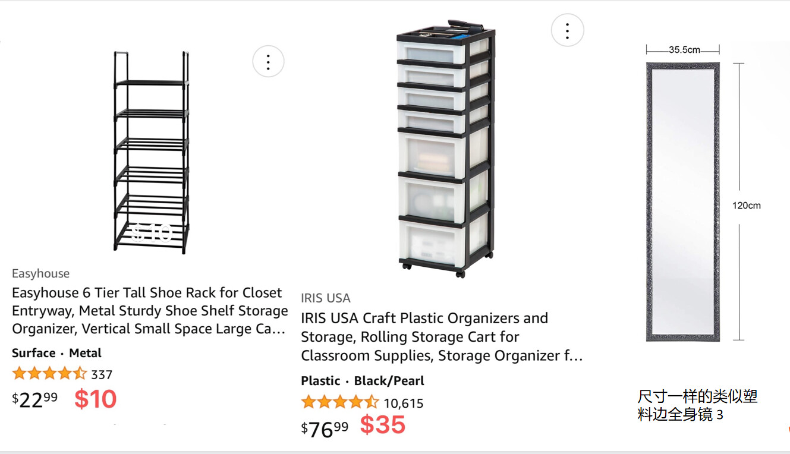This screenshot has height=454, width=790.
Task: Click the $76.99 storage cart price
Action: [x=325, y=428]
